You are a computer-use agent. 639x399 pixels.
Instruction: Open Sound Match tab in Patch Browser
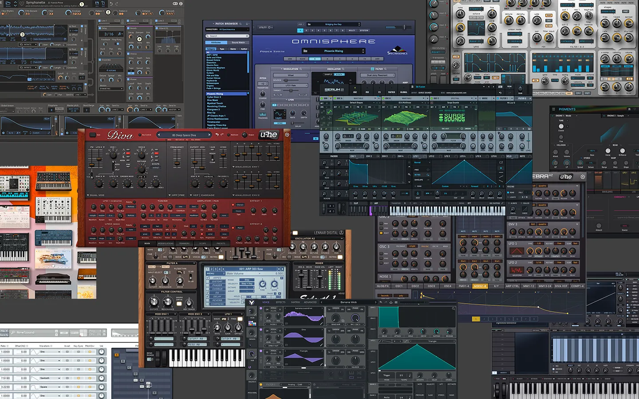click(238, 43)
